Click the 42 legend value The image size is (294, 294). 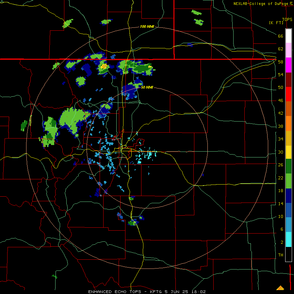pyautogui.click(x=281, y=113)
